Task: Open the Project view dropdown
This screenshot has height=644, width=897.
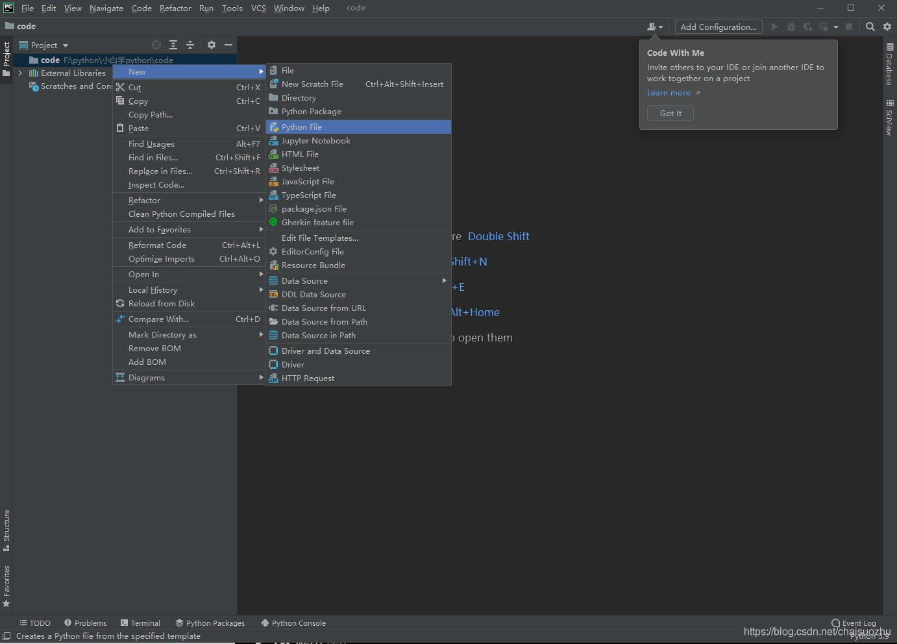Action: 43,45
